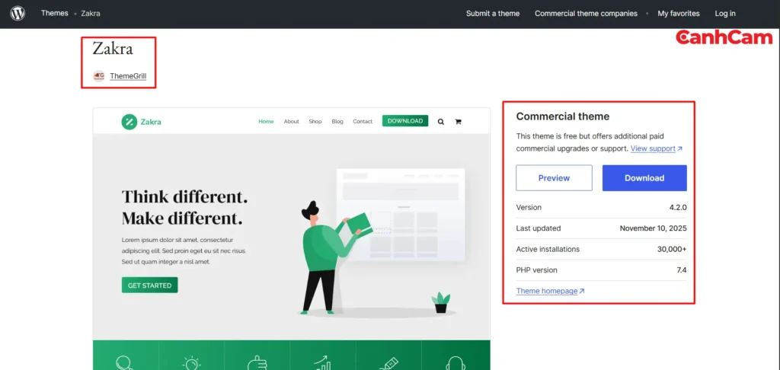
Task: Select Home in the preview navigation
Action: coord(266,121)
